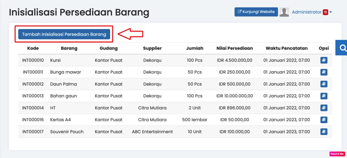Open detail icon for Kursi row
Viewport: 347px width, 158px height.
click(324, 60)
